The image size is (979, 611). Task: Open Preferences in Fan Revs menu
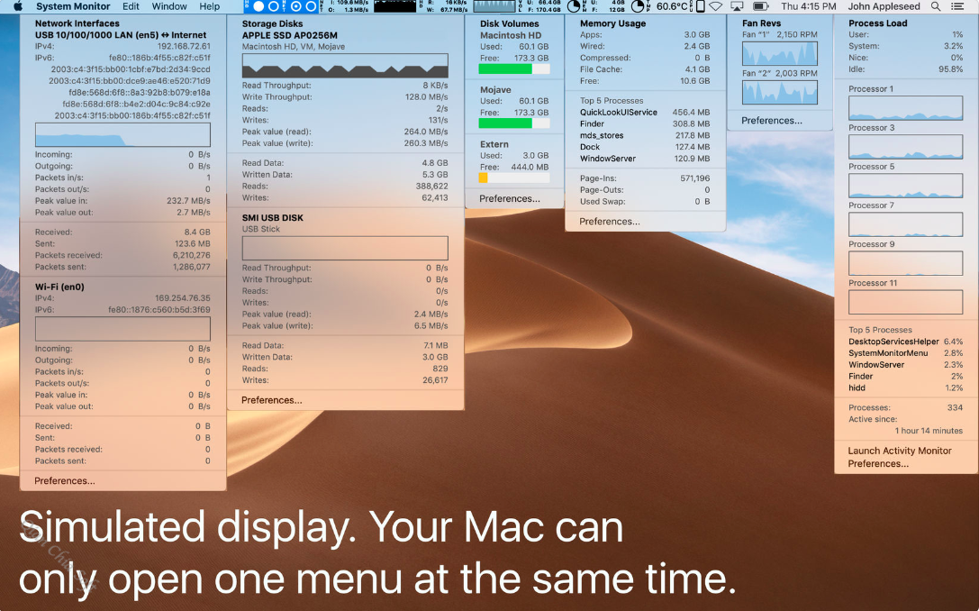(772, 121)
